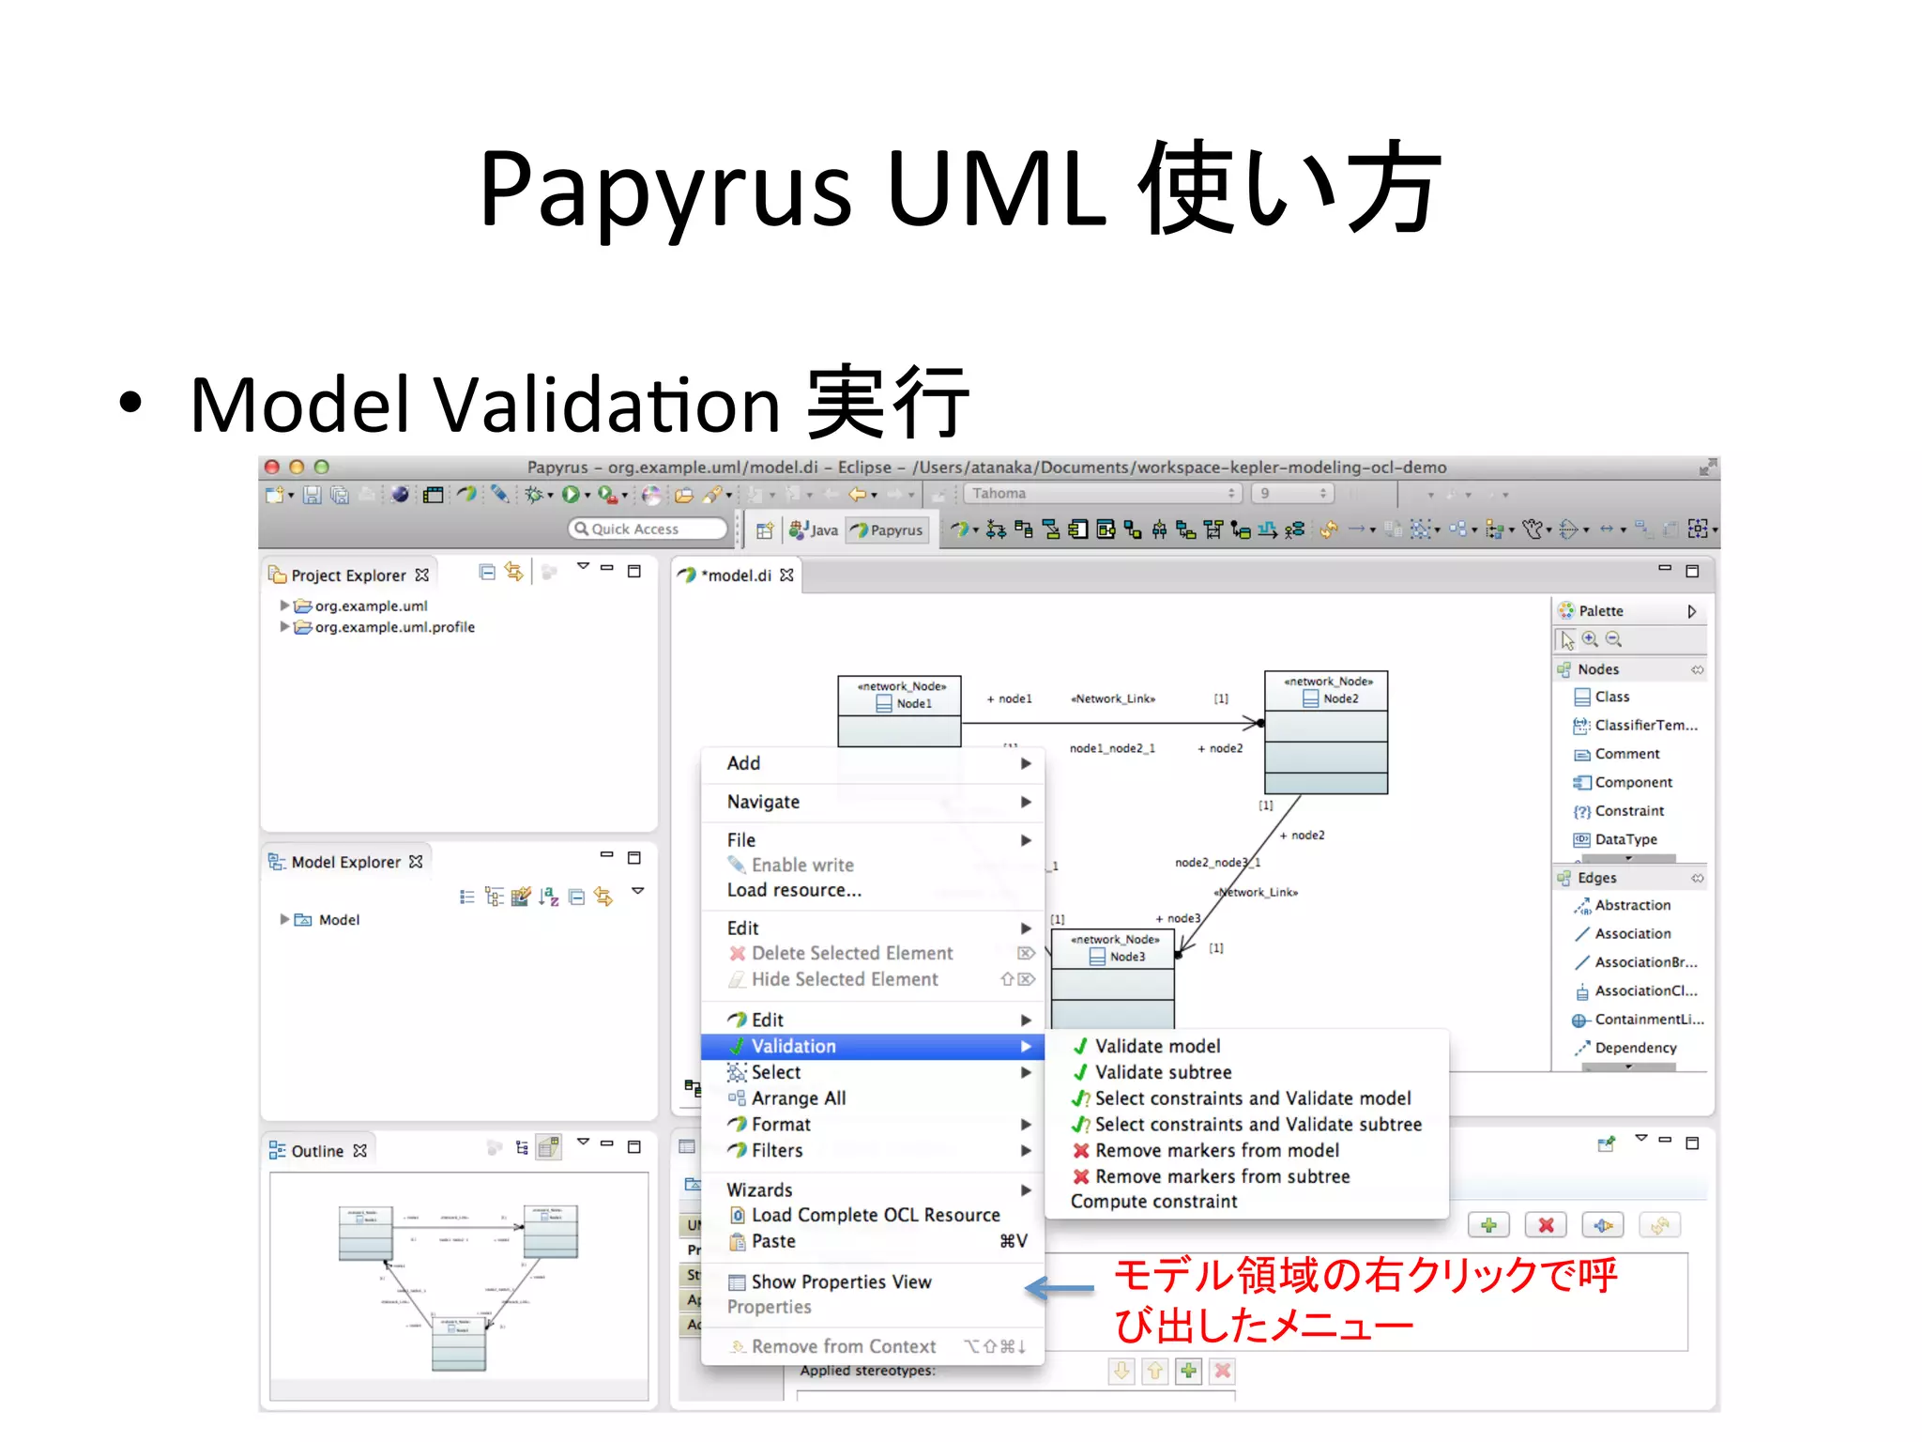1922x1442 pixels.
Task: Select Node1 class in diagram
Action: (899, 711)
